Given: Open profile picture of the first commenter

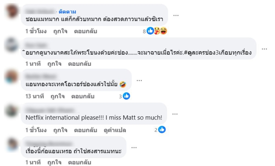Looking at the screenshot, I should [x=12, y=12].
